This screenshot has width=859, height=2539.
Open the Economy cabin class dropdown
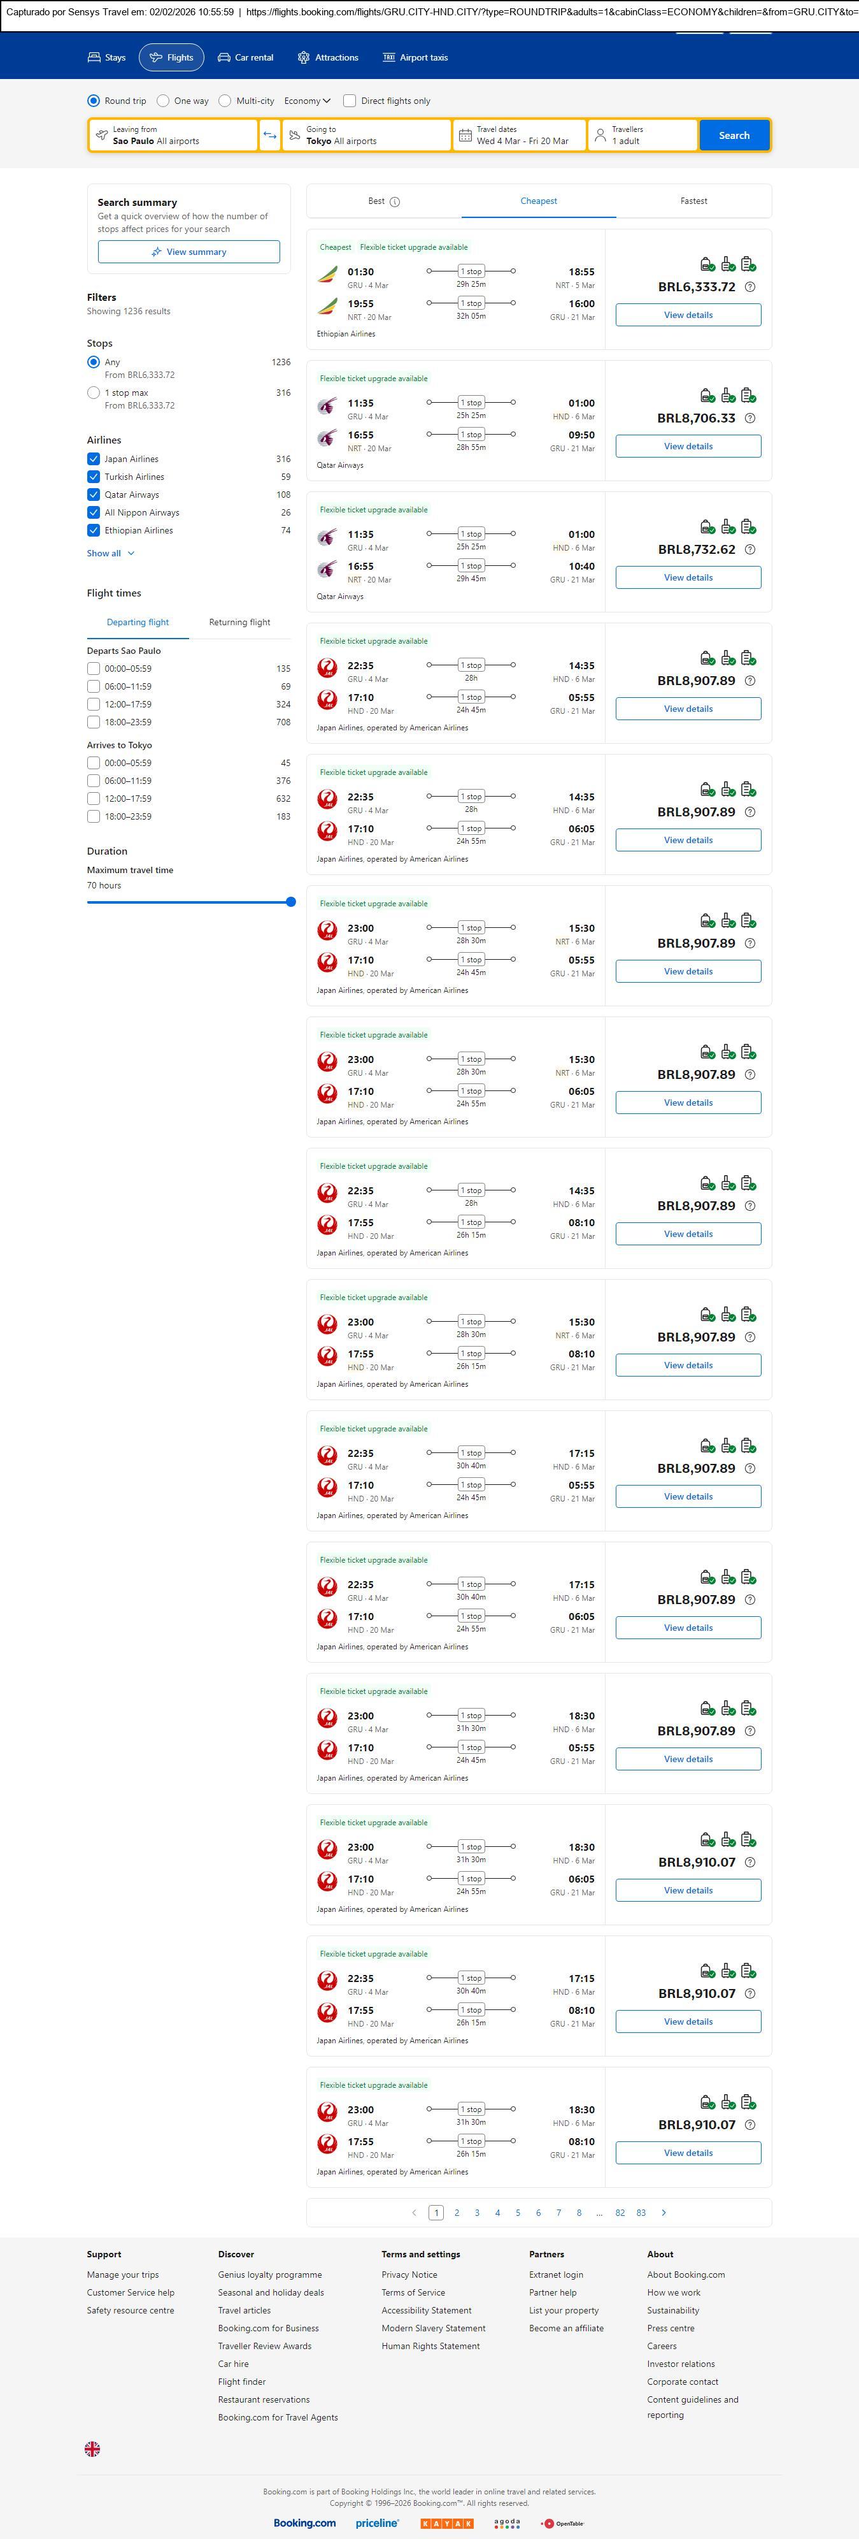pos(306,101)
